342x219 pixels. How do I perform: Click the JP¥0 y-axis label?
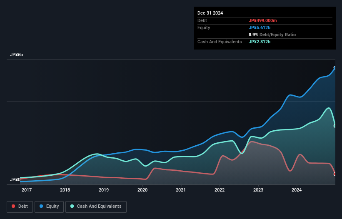click(15, 179)
